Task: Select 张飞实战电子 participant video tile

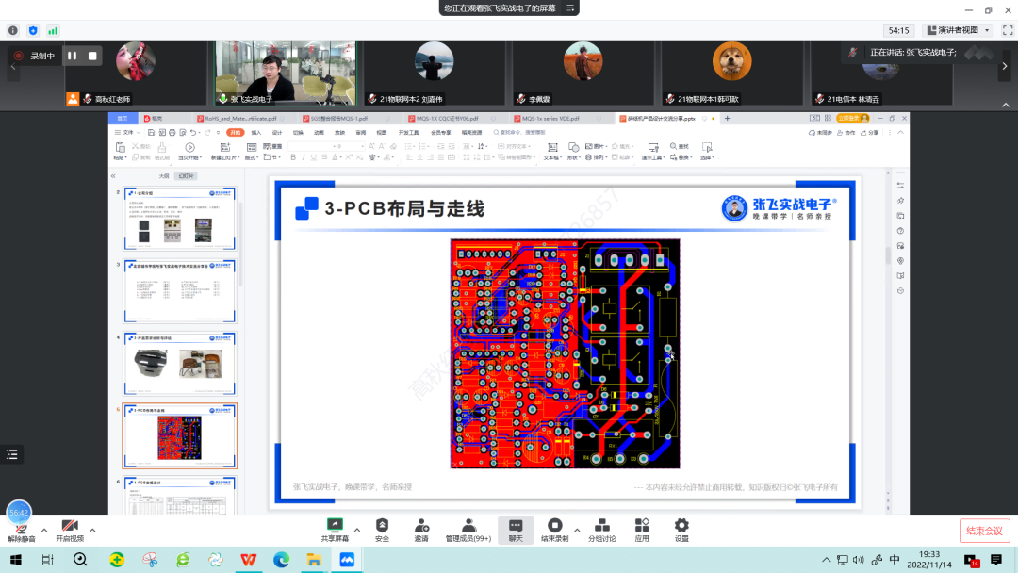Action: 286,73
